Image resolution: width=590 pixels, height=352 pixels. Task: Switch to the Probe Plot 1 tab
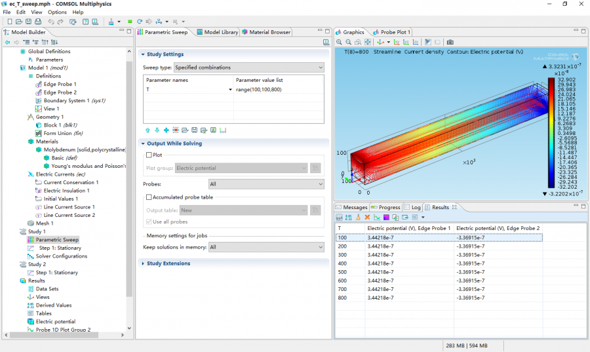394,32
